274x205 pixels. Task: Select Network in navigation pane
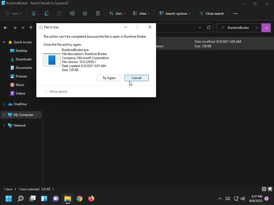[x=20, y=125]
